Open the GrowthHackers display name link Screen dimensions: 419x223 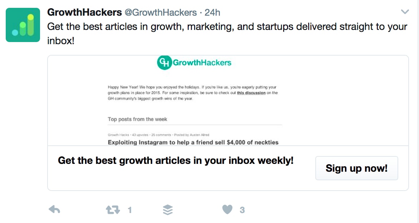coord(84,12)
